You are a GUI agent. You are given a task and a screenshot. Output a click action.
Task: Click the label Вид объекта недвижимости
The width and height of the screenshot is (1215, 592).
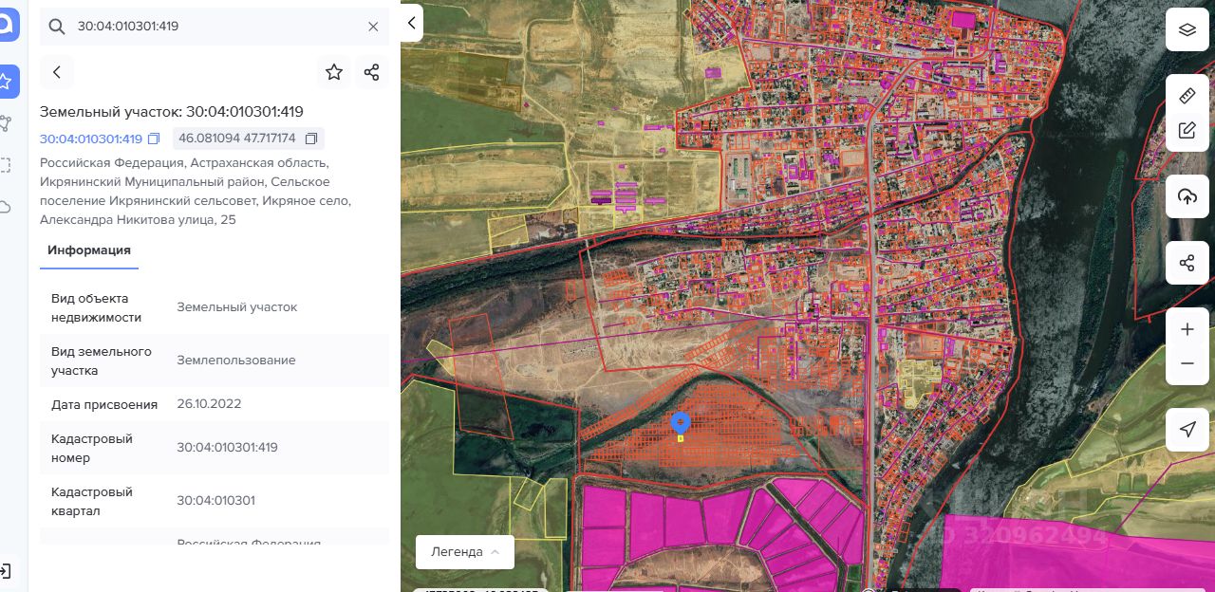click(97, 308)
